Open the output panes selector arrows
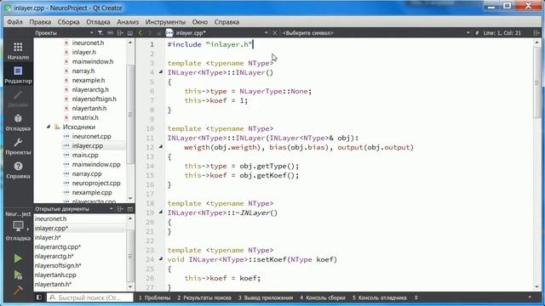The height and width of the screenshot is (306, 545). [x=416, y=297]
